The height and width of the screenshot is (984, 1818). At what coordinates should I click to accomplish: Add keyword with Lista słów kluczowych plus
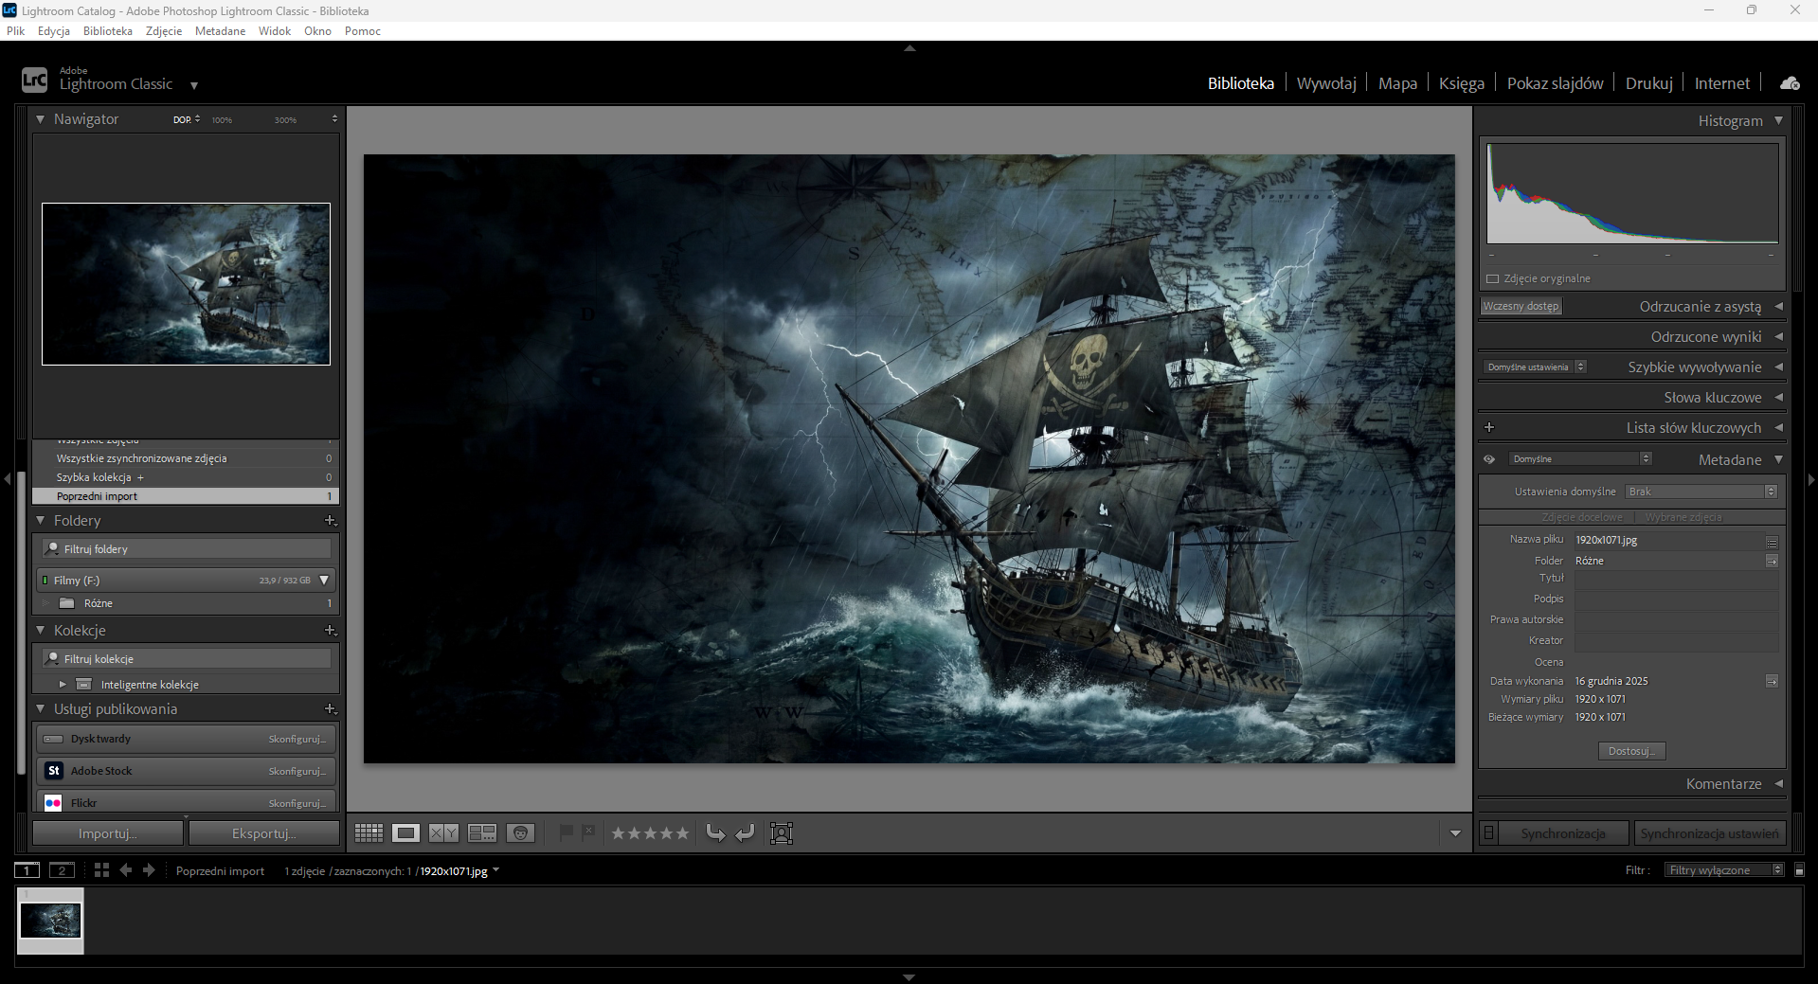1489,428
